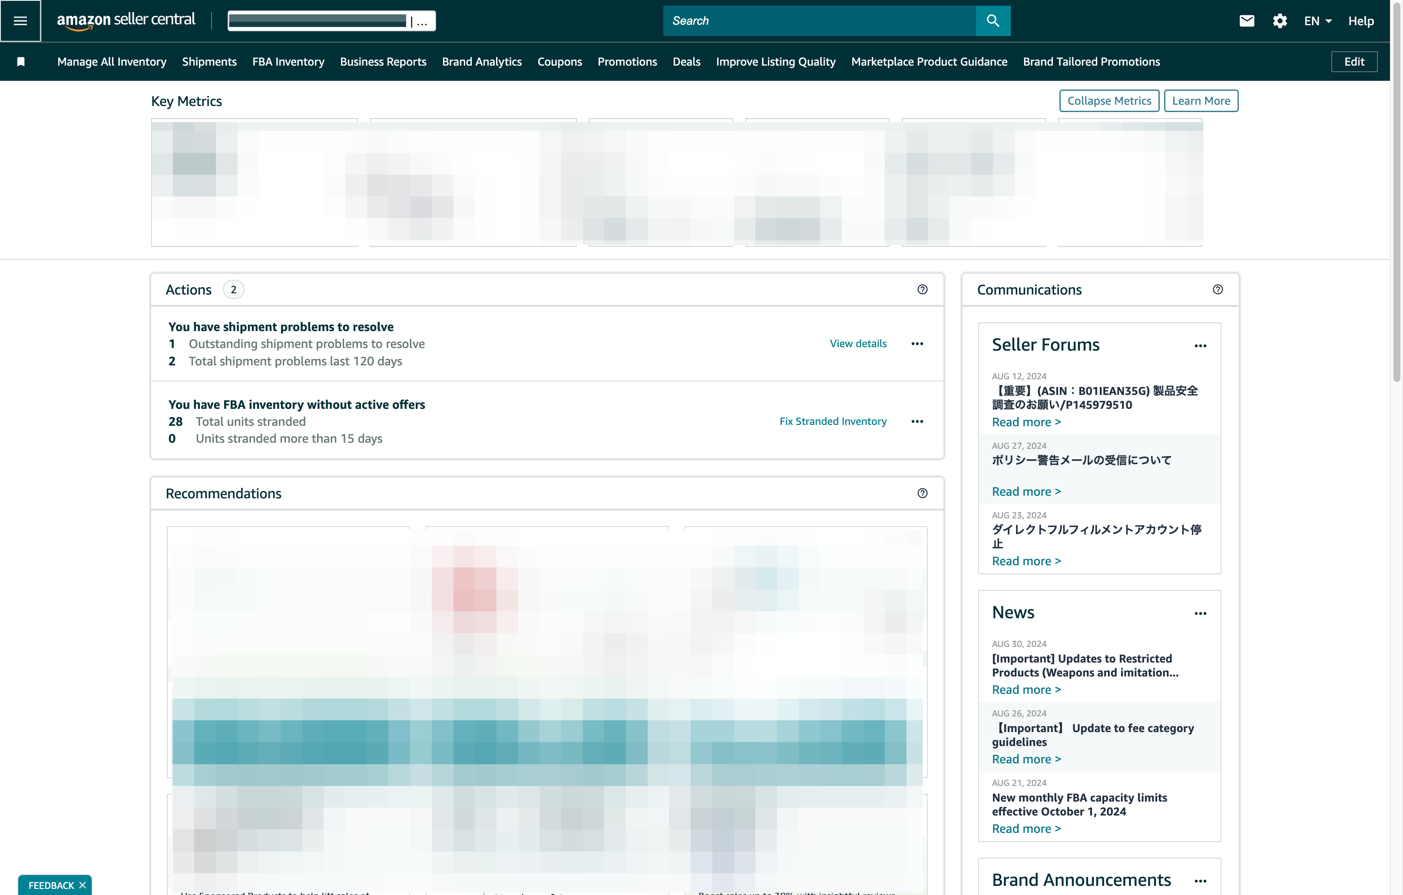The height and width of the screenshot is (895, 1403).
Task: Open the messages envelope icon
Action: pyautogui.click(x=1246, y=21)
